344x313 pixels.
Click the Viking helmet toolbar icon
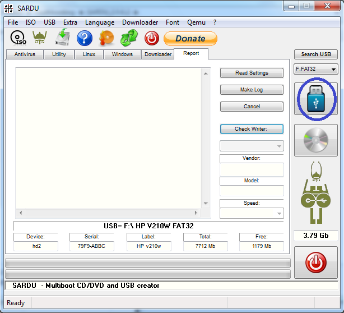coord(40,38)
